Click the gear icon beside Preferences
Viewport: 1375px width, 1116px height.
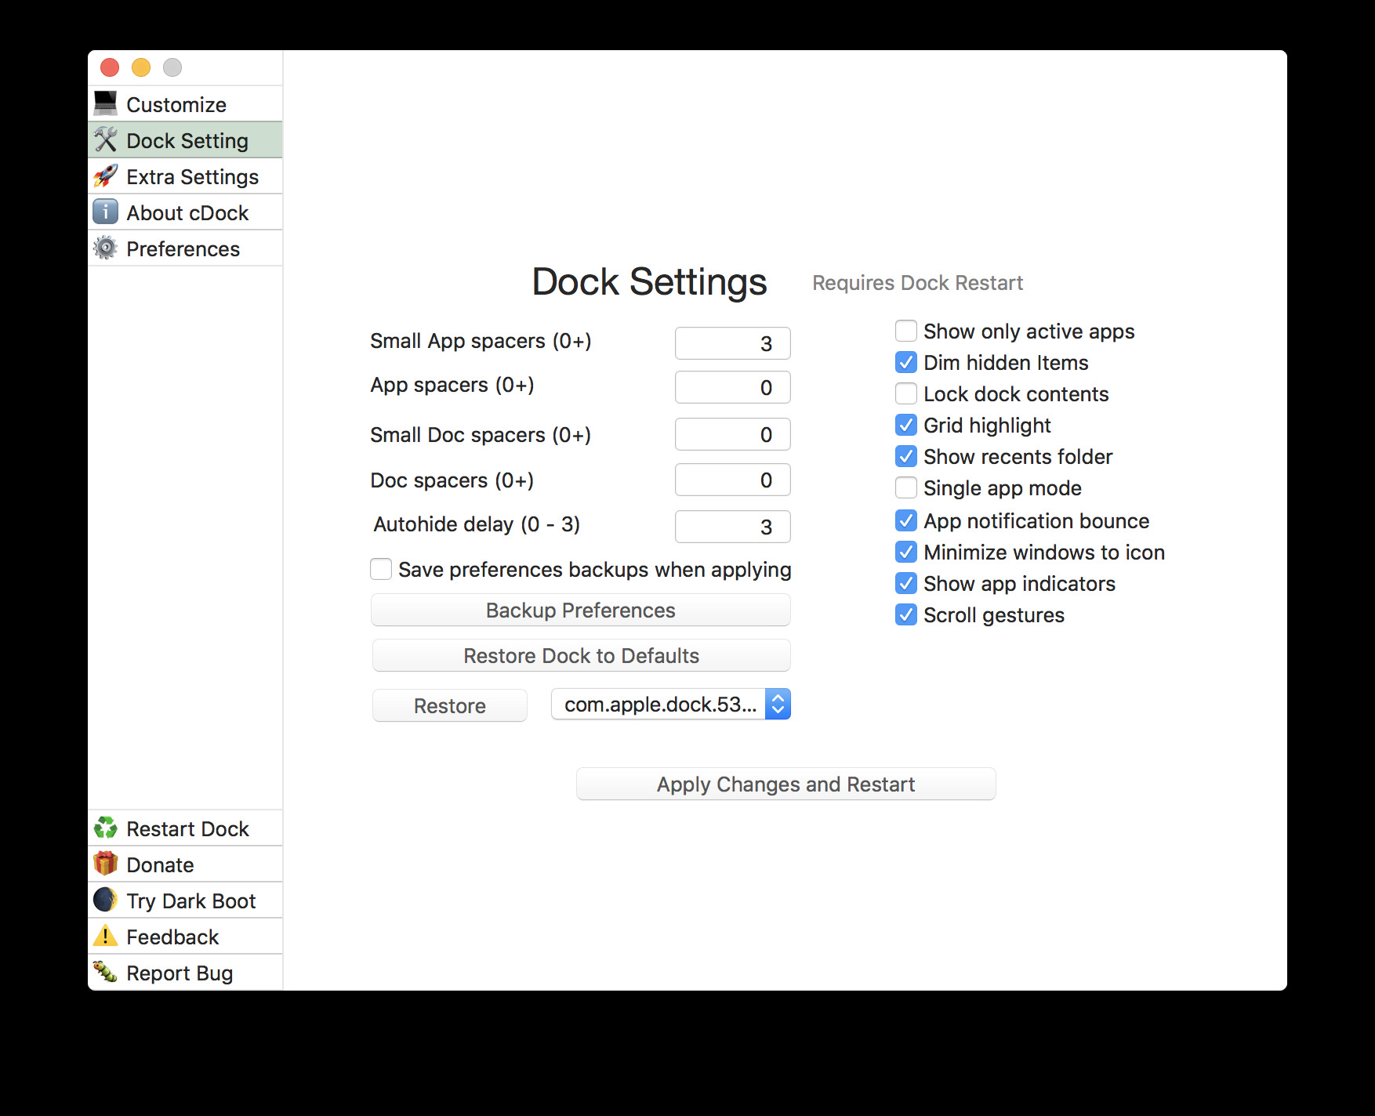106,248
